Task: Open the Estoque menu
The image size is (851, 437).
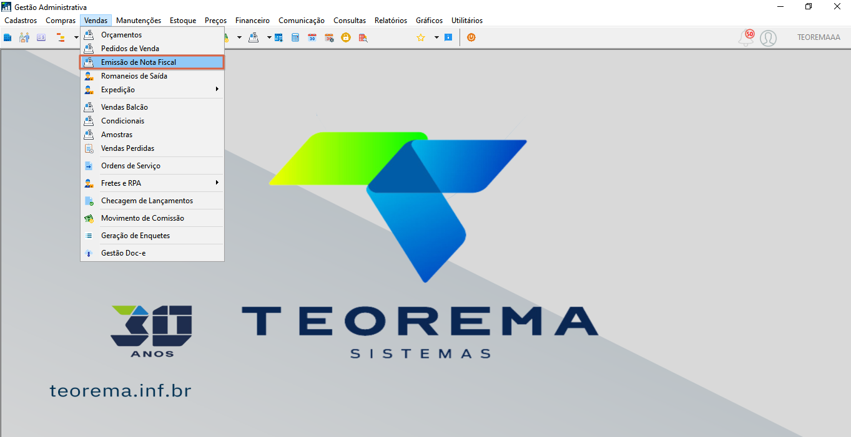Action: [x=183, y=21]
